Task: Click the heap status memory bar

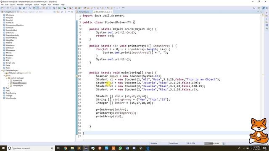Action: coord(213,143)
